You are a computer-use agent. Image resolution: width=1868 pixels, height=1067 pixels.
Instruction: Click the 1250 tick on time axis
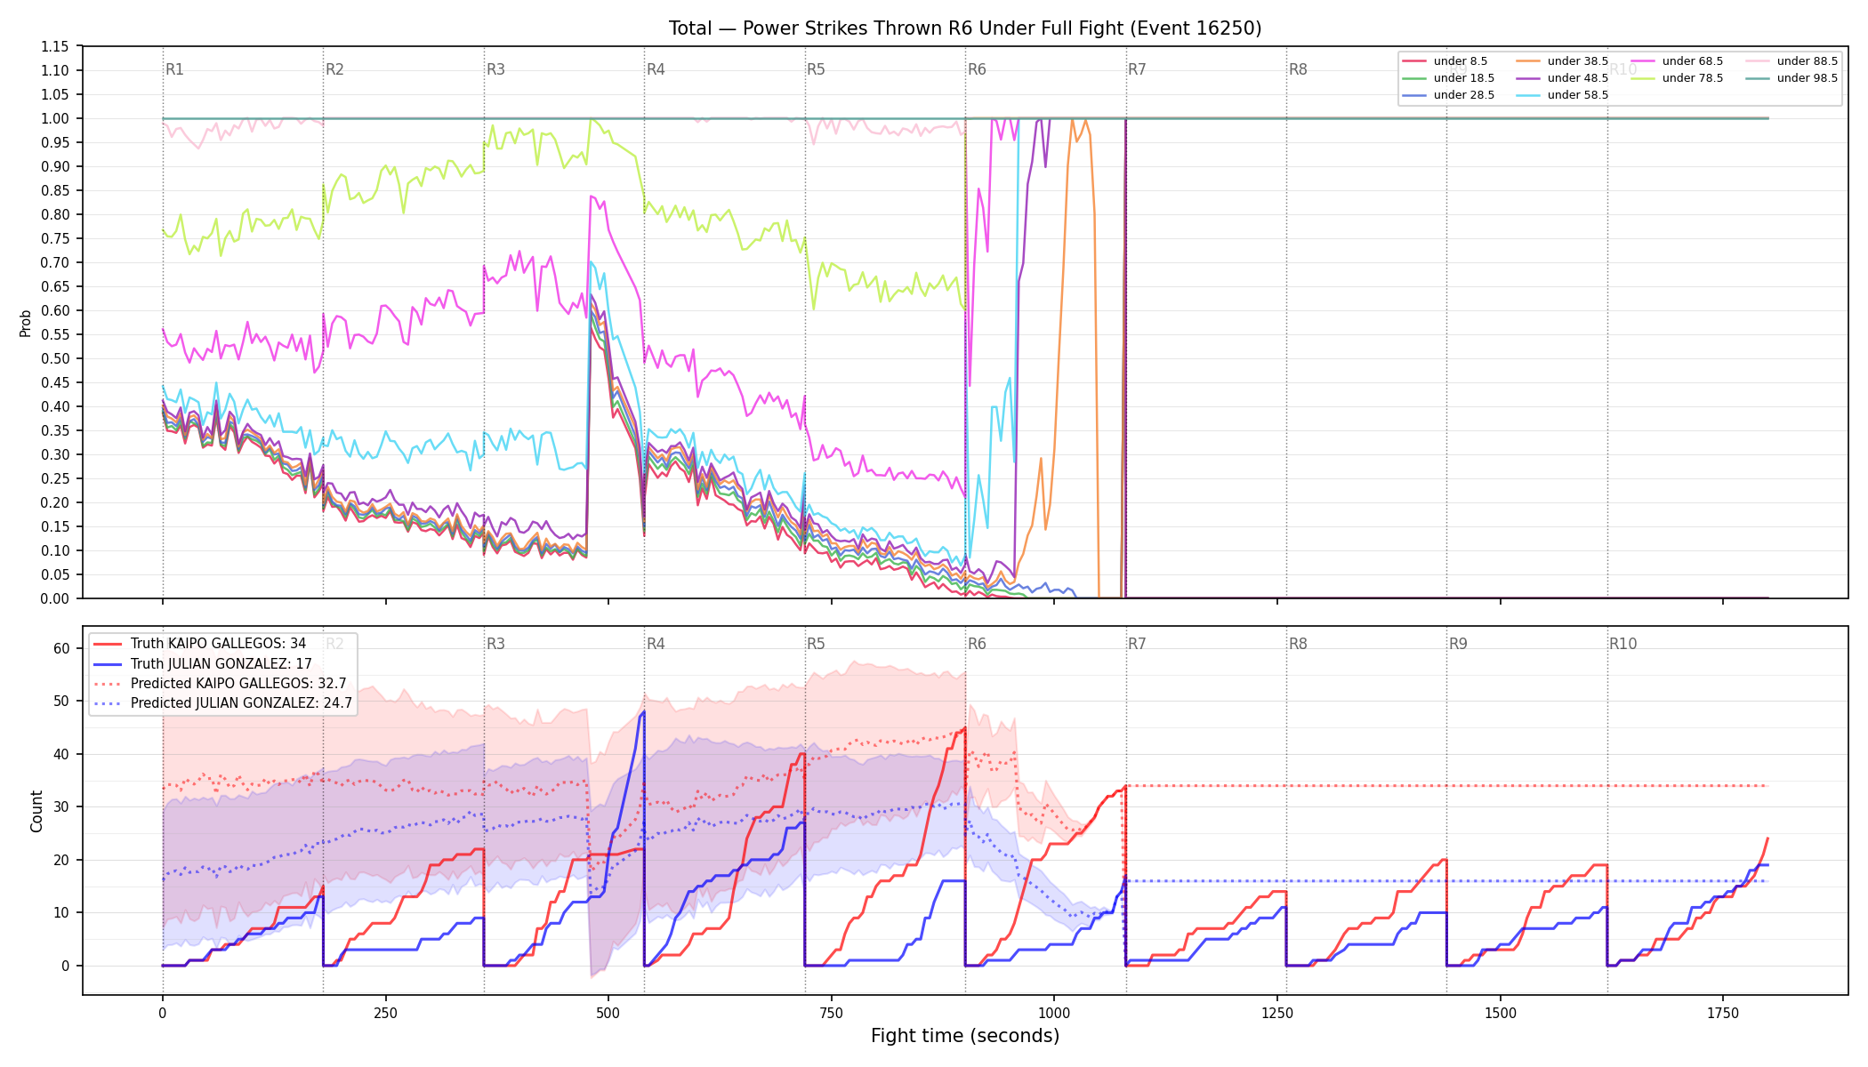pyautogui.click(x=1277, y=1013)
